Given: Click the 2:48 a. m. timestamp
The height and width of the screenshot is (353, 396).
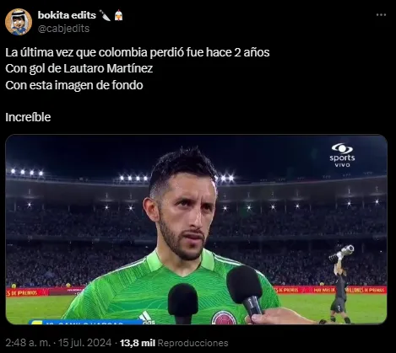Looking at the screenshot, I should point(28,343).
